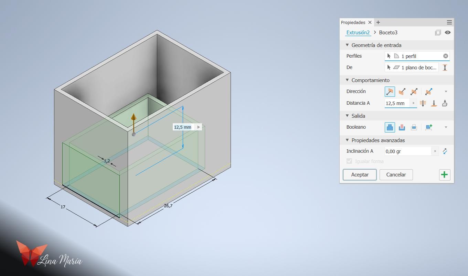This screenshot has width=468, height=276.
Task: Activate the De plane selector field
Action: (412, 68)
